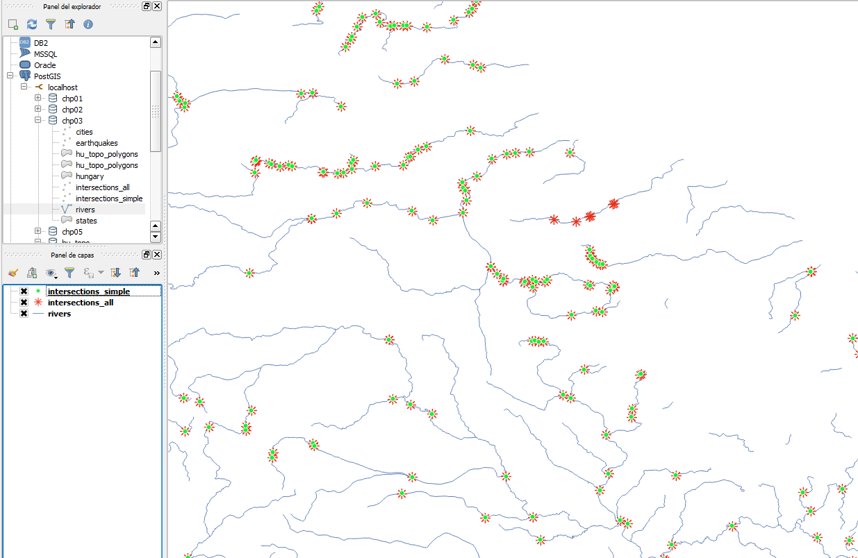
Task: Select intersections_simple table in explorer tree
Action: [x=109, y=198]
